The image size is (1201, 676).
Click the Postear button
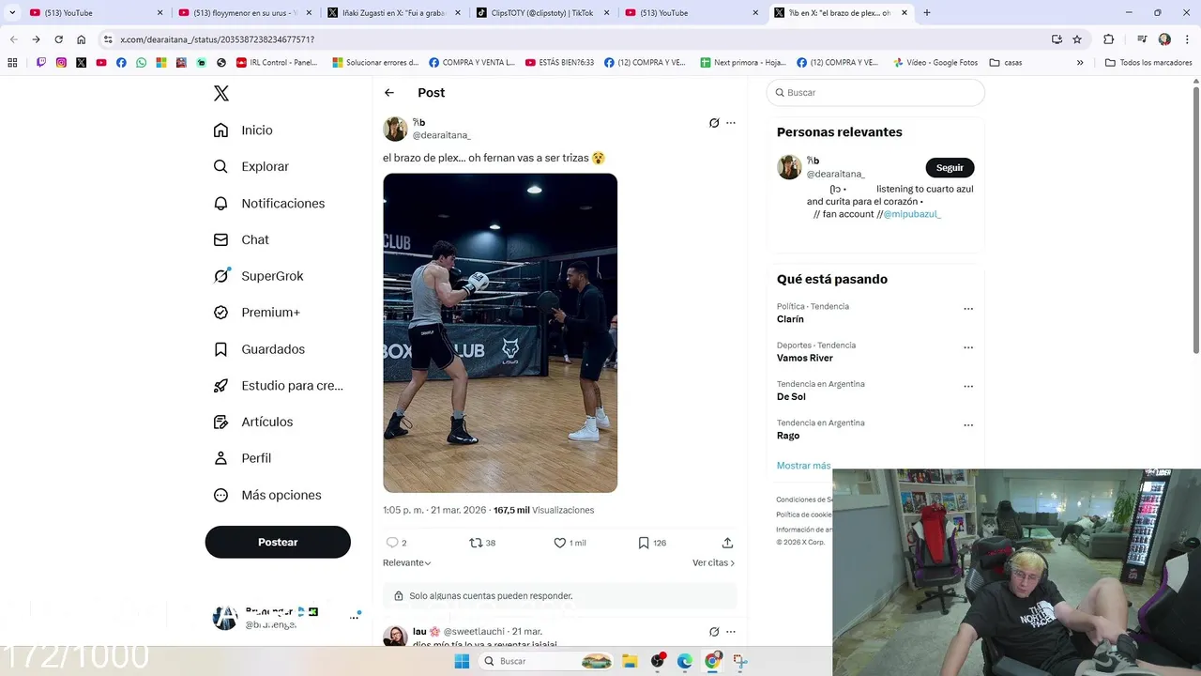click(278, 542)
